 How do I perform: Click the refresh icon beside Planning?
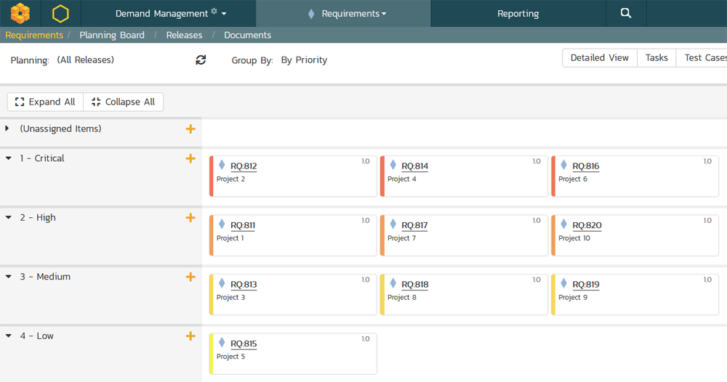(x=201, y=60)
